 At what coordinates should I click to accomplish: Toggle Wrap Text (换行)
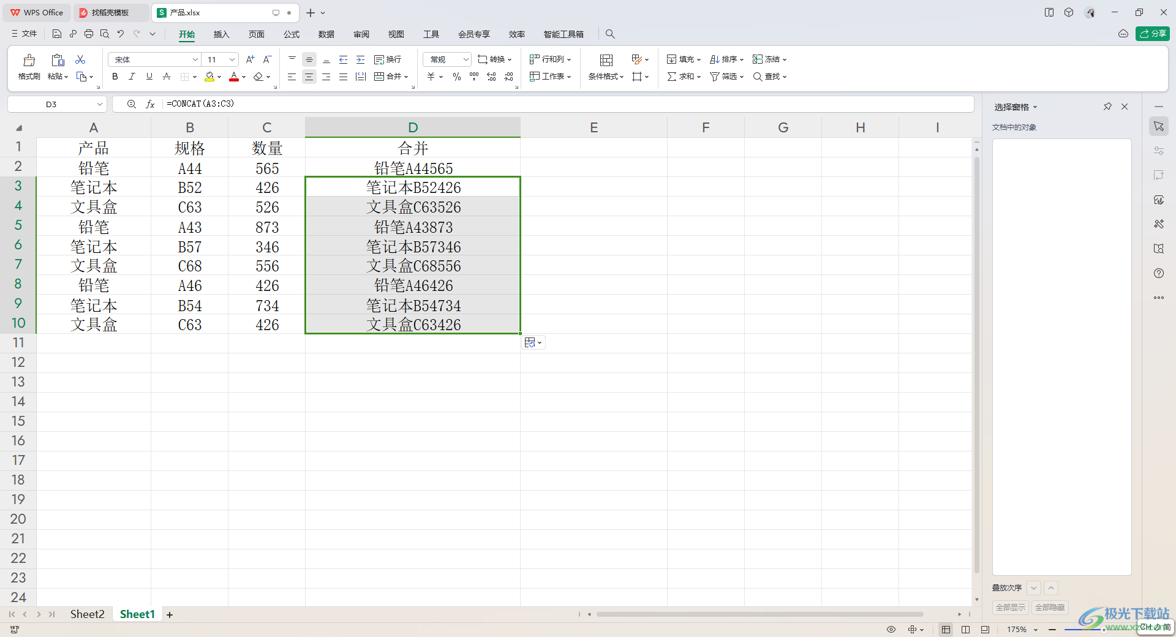pos(388,59)
